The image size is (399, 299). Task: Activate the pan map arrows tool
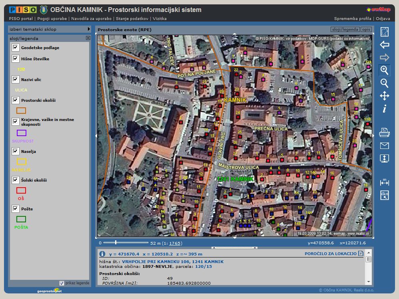point(384,96)
